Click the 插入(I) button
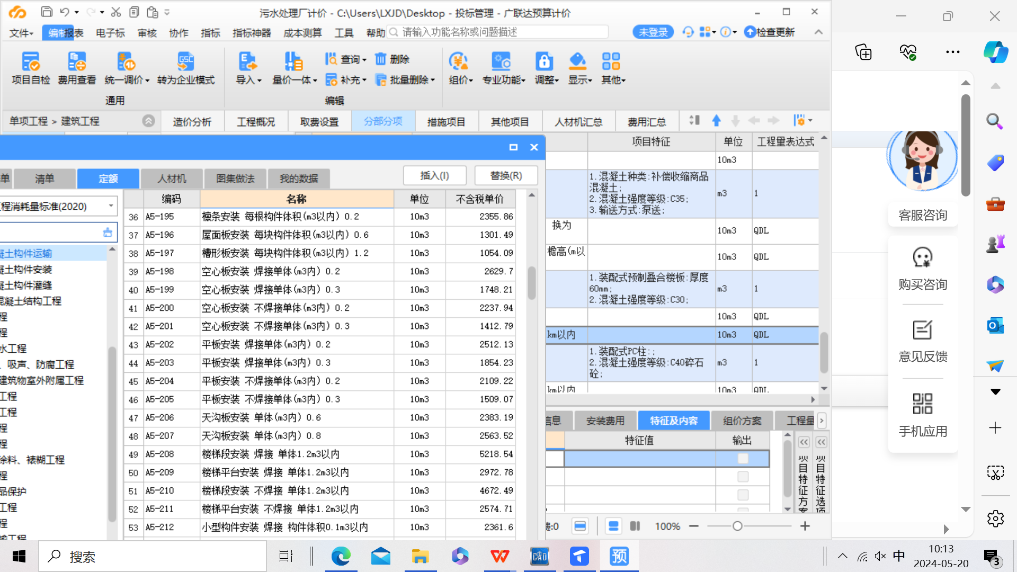The width and height of the screenshot is (1017, 572). tap(434, 175)
